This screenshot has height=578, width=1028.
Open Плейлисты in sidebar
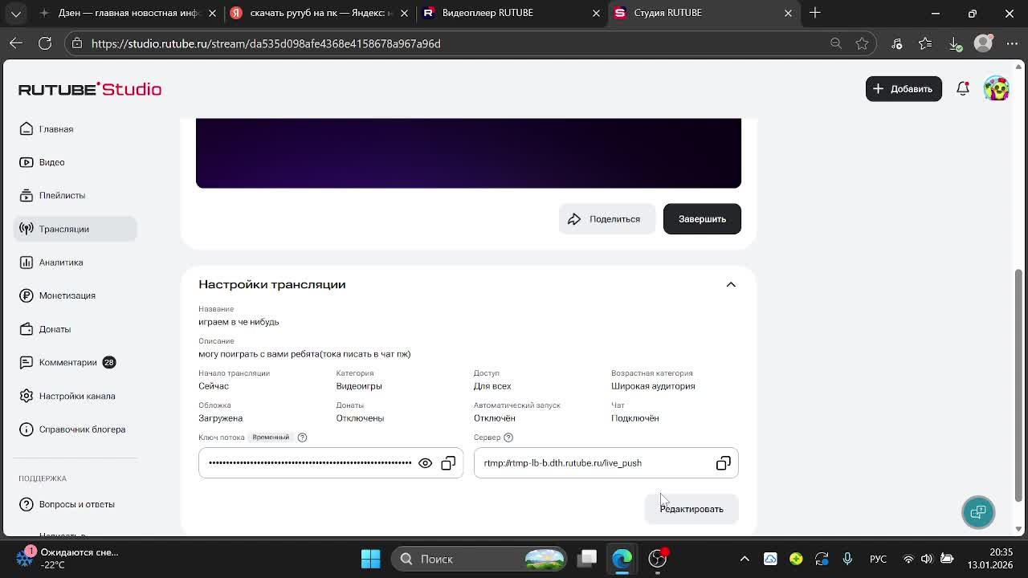(x=75, y=196)
